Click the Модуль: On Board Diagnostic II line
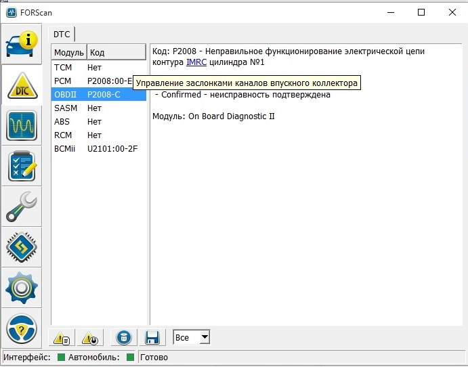 point(213,116)
